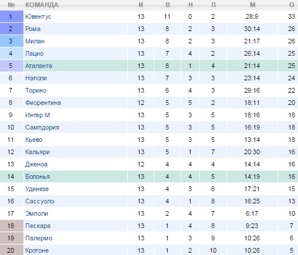298x255 pixels.
Task: Open the Ювентус team link
Action: [x=38, y=16]
